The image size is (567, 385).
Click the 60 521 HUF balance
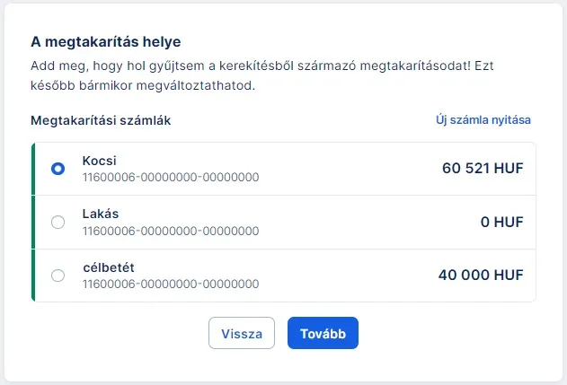pyautogui.click(x=483, y=169)
